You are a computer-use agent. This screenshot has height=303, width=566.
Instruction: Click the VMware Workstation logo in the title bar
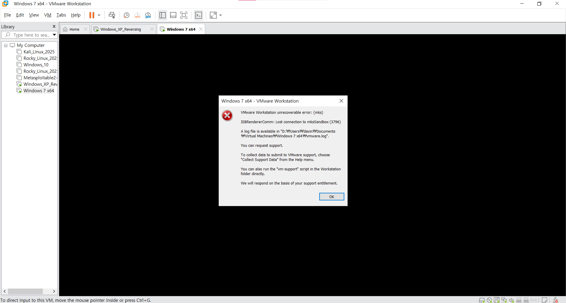pyautogui.click(x=6, y=4)
